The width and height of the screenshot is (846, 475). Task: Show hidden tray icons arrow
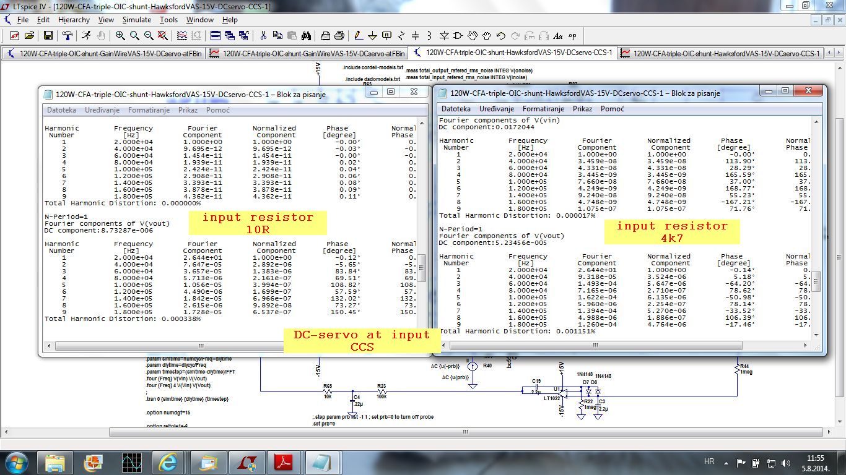(x=727, y=463)
